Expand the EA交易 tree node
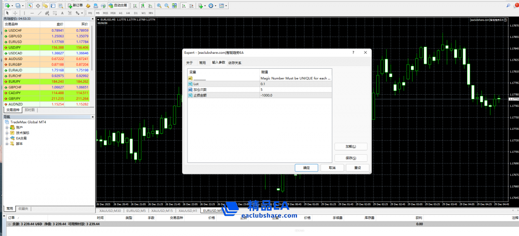The width and height of the screenshot is (519, 236). click(7, 138)
